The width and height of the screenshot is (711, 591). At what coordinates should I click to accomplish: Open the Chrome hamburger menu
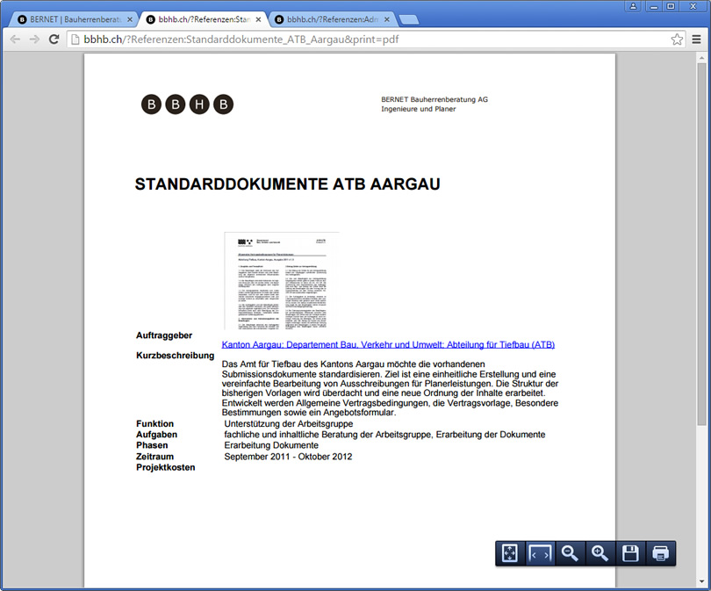(696, 40)
